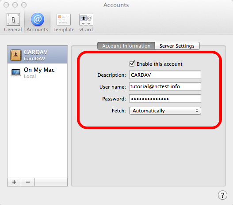Remove selected account with minus button
The image size is (233, 205).
point(28,182)
